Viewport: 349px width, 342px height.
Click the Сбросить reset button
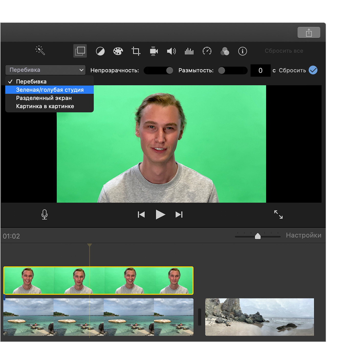[292, 70]
